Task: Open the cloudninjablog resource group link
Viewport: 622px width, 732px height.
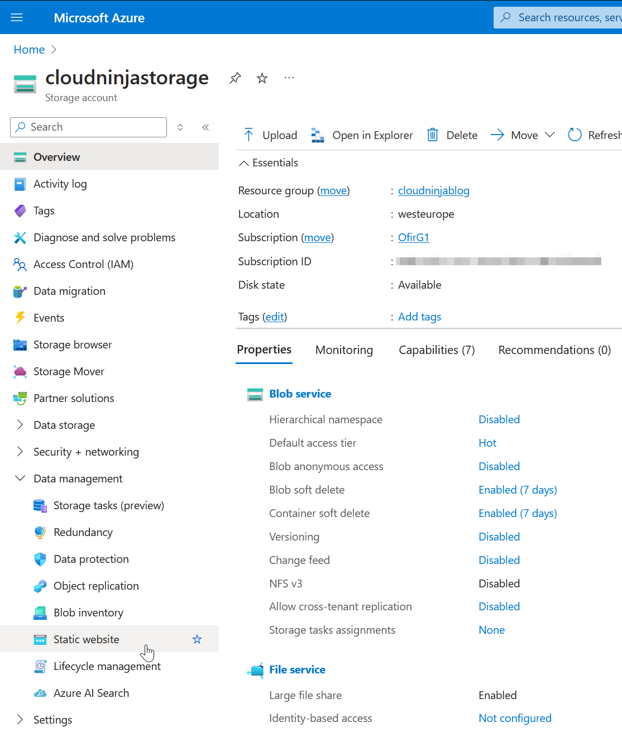Action: tap(434, 190)
